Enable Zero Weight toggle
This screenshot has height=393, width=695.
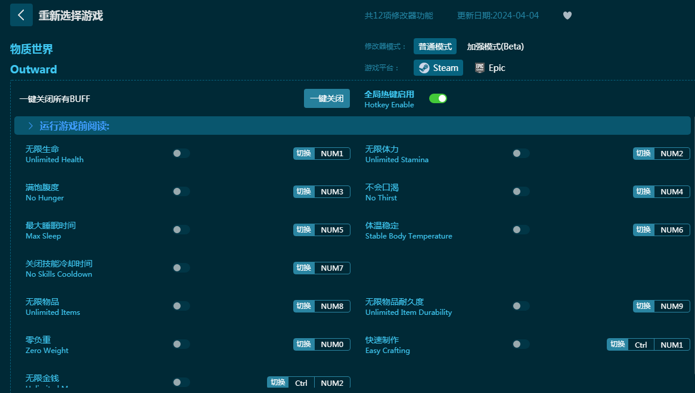click(181, 344)
